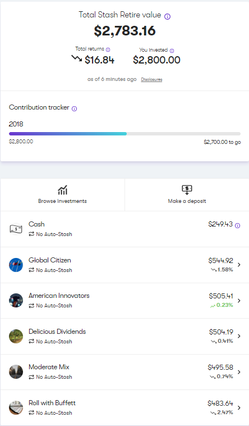Click info icon beside Total Stash Retire value
The image size is (249, 426).
[168, 16]
